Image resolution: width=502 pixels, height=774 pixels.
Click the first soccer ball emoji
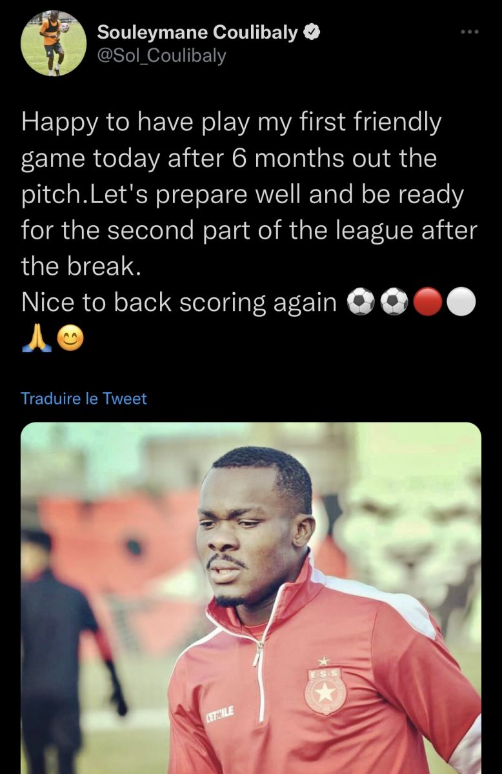[361, 302]
